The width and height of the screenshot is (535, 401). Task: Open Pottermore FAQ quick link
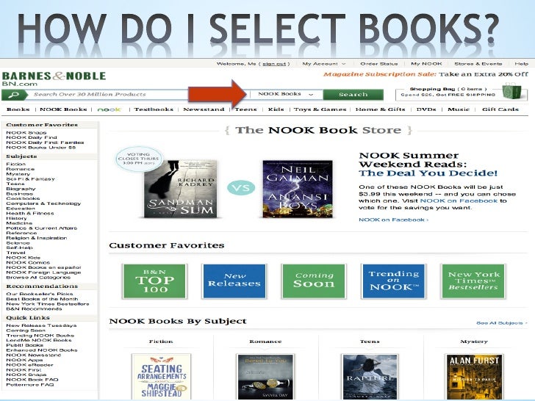[x=30, y=385]
